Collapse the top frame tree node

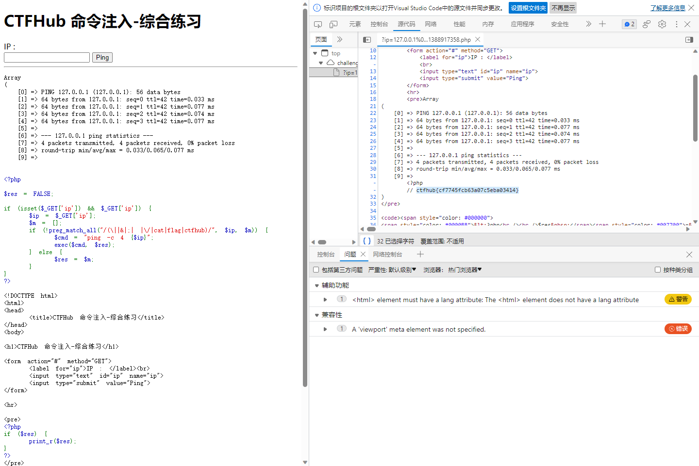coord(315,53)
